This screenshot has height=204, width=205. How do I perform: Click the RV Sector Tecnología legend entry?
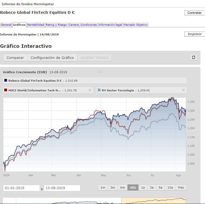tap(142, 90)
